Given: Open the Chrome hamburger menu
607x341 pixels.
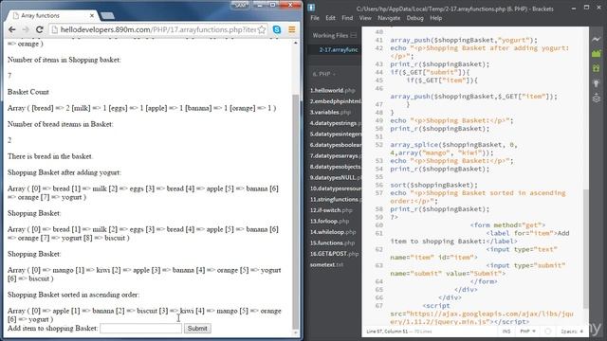Looking at the screenshot, I should pyautogui.click(x=291, y=29).
